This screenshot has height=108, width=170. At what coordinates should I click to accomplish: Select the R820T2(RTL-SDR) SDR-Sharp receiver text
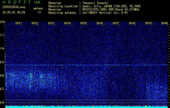(x=110, y=9)
